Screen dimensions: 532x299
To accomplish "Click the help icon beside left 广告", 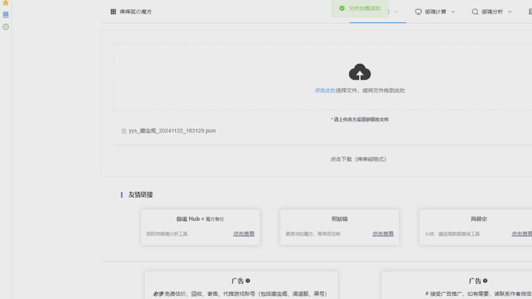I will pos(248,281).
